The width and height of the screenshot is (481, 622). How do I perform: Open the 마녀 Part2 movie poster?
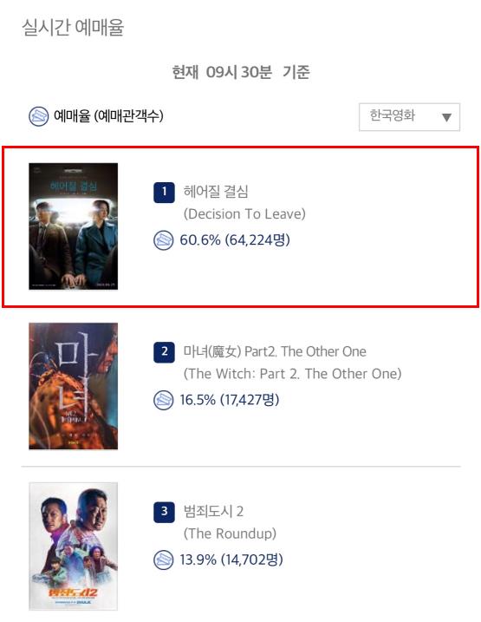(x=74, y=386)
